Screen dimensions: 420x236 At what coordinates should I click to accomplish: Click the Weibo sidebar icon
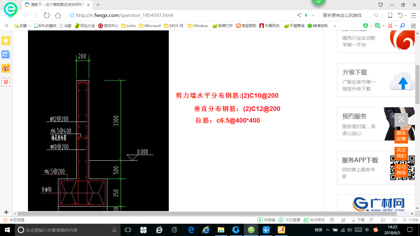6,68
